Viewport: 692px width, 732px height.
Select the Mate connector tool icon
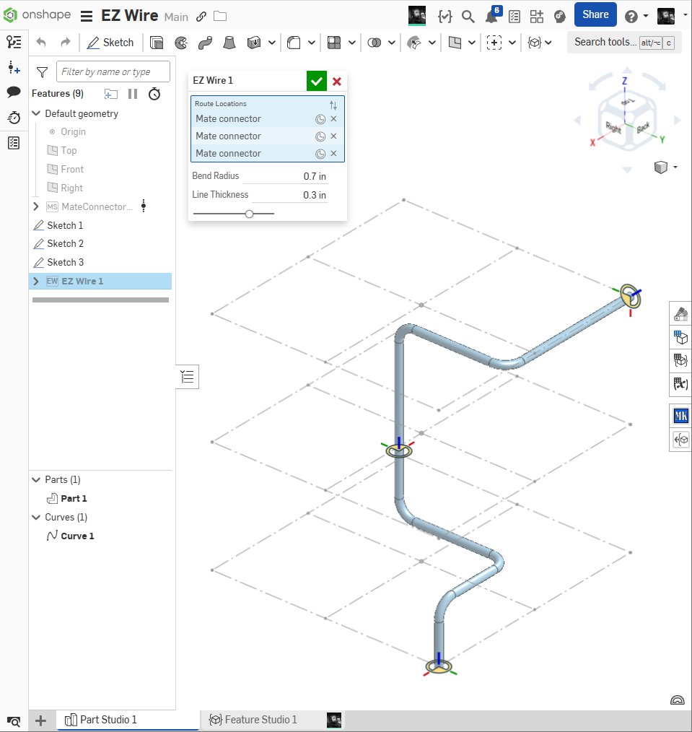point(494,43)
